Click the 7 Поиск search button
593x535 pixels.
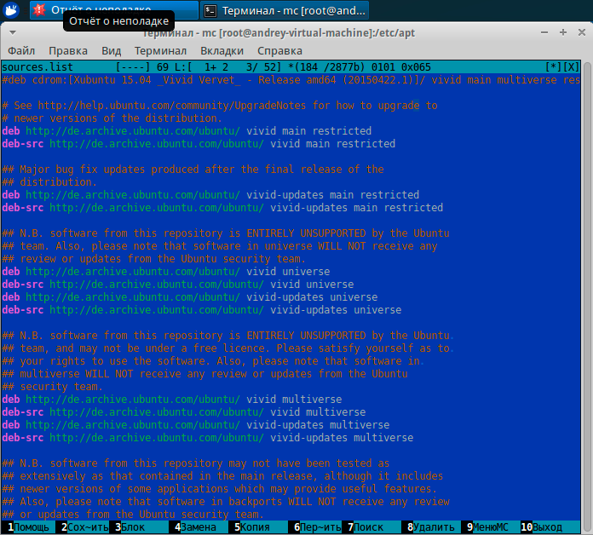pyautogui.click(x=368, y=528)
